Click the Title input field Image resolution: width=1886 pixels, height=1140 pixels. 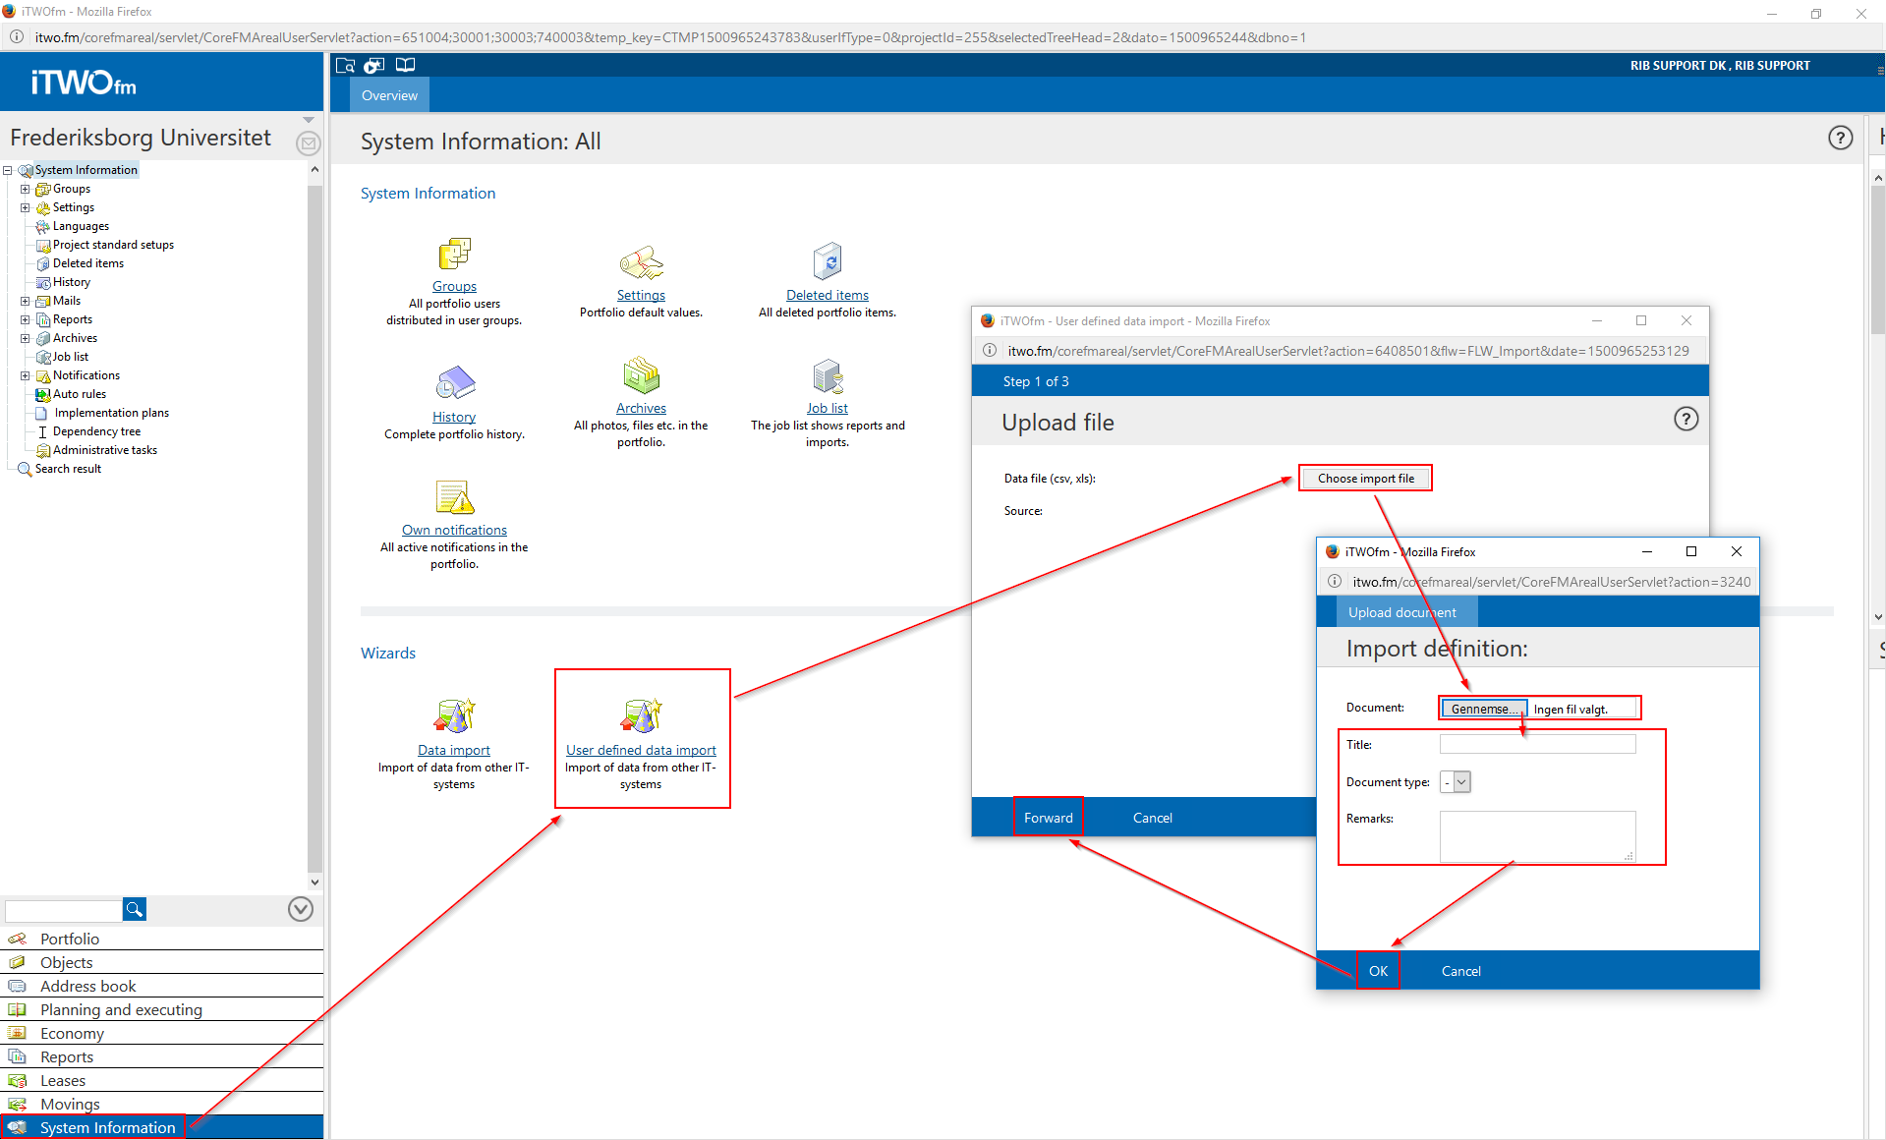click(x=1537, y=745)
